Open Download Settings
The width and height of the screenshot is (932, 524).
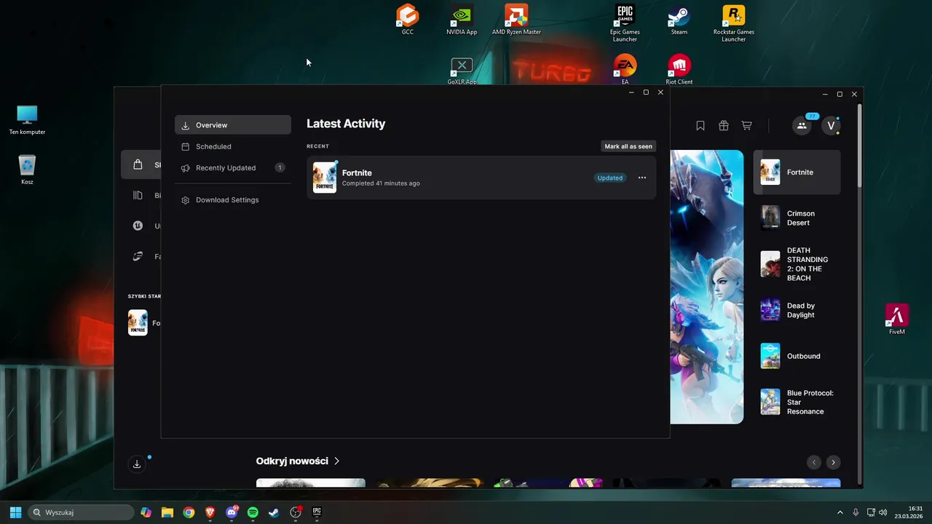pyautogui.click(x=232, y=199)
